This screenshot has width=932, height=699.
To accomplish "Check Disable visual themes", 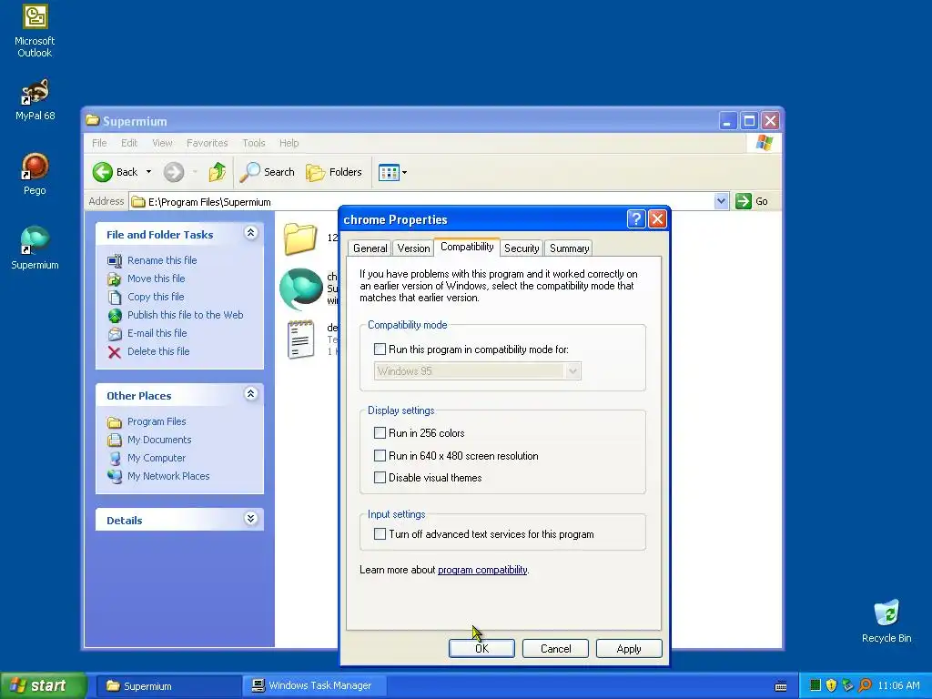I will (x=380, y=477).
